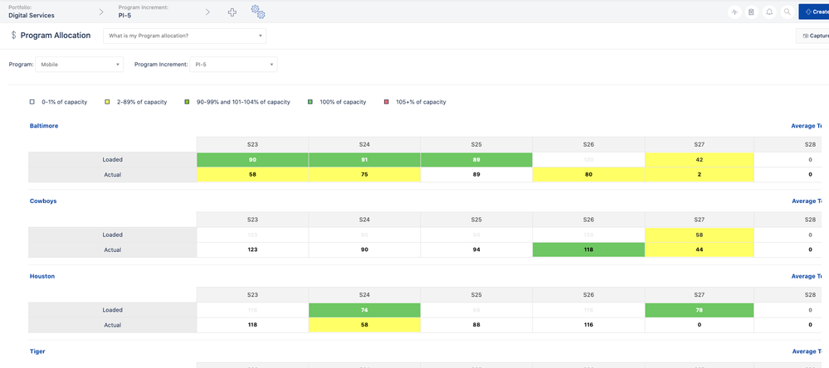Viewport: 829px width, 368px height.
Task: Click the S25 column header in Houston table
Action: 476,294
